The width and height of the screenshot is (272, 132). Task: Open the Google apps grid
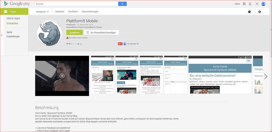pyautogui.click(x=244, y=4)
